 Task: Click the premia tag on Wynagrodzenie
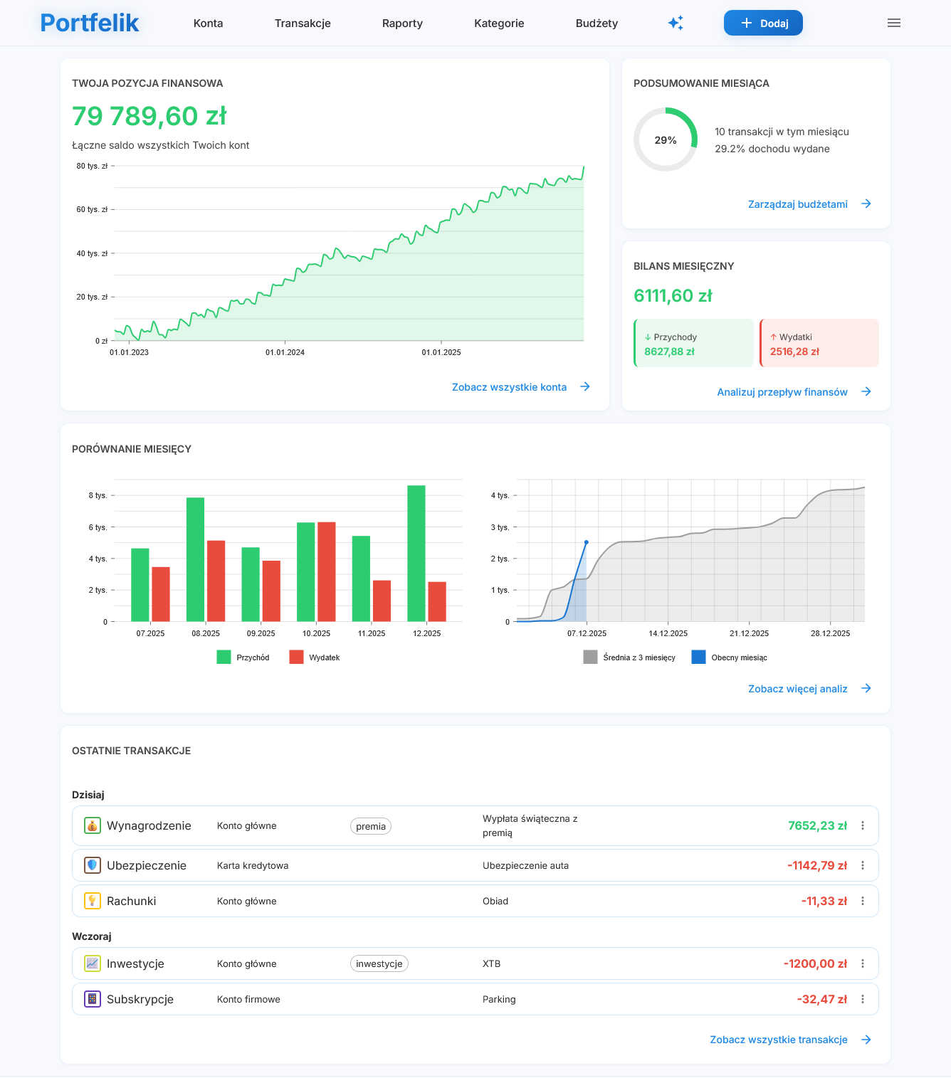coord(371,826)
